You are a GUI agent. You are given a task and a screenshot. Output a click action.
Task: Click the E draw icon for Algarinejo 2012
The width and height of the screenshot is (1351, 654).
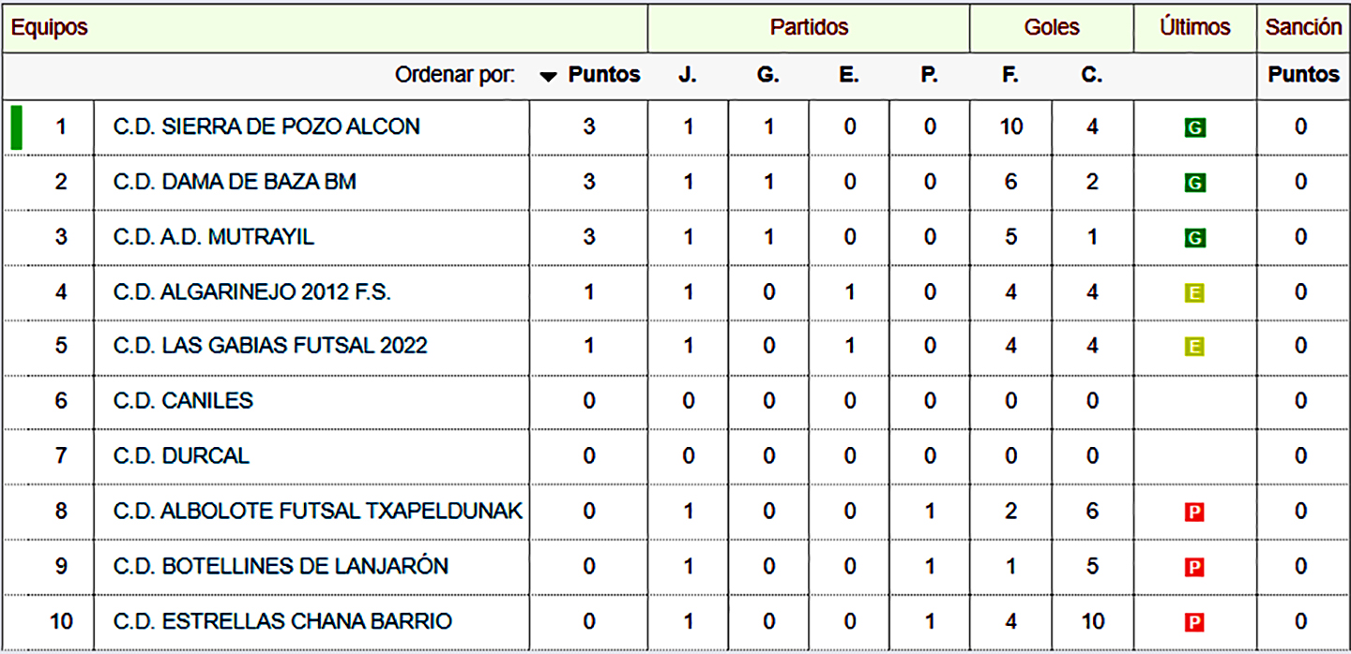[x=1194, y=293]
